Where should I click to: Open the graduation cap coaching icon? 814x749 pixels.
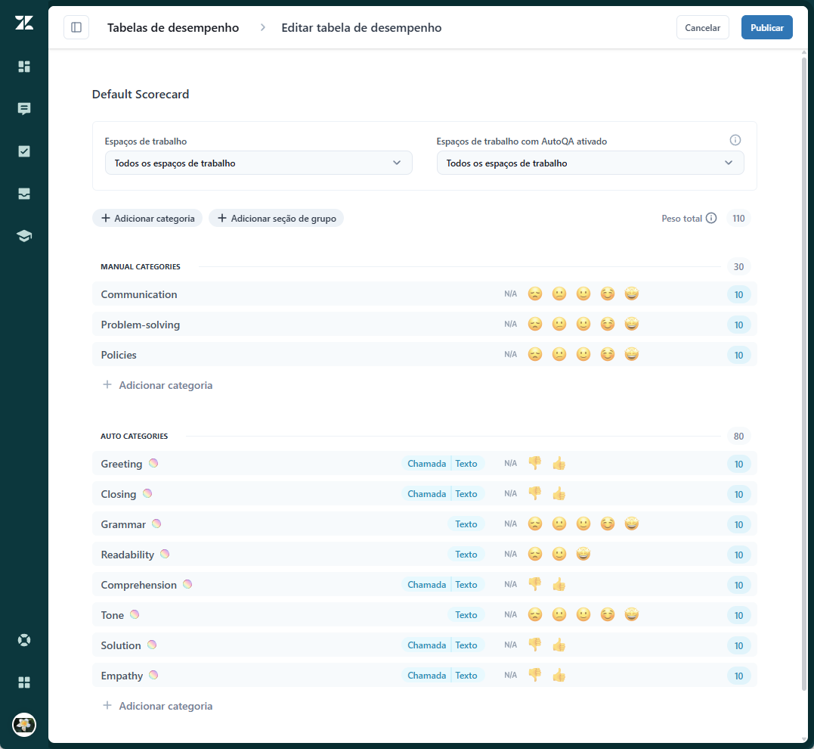pyautogui.click(x=24, y=236)
